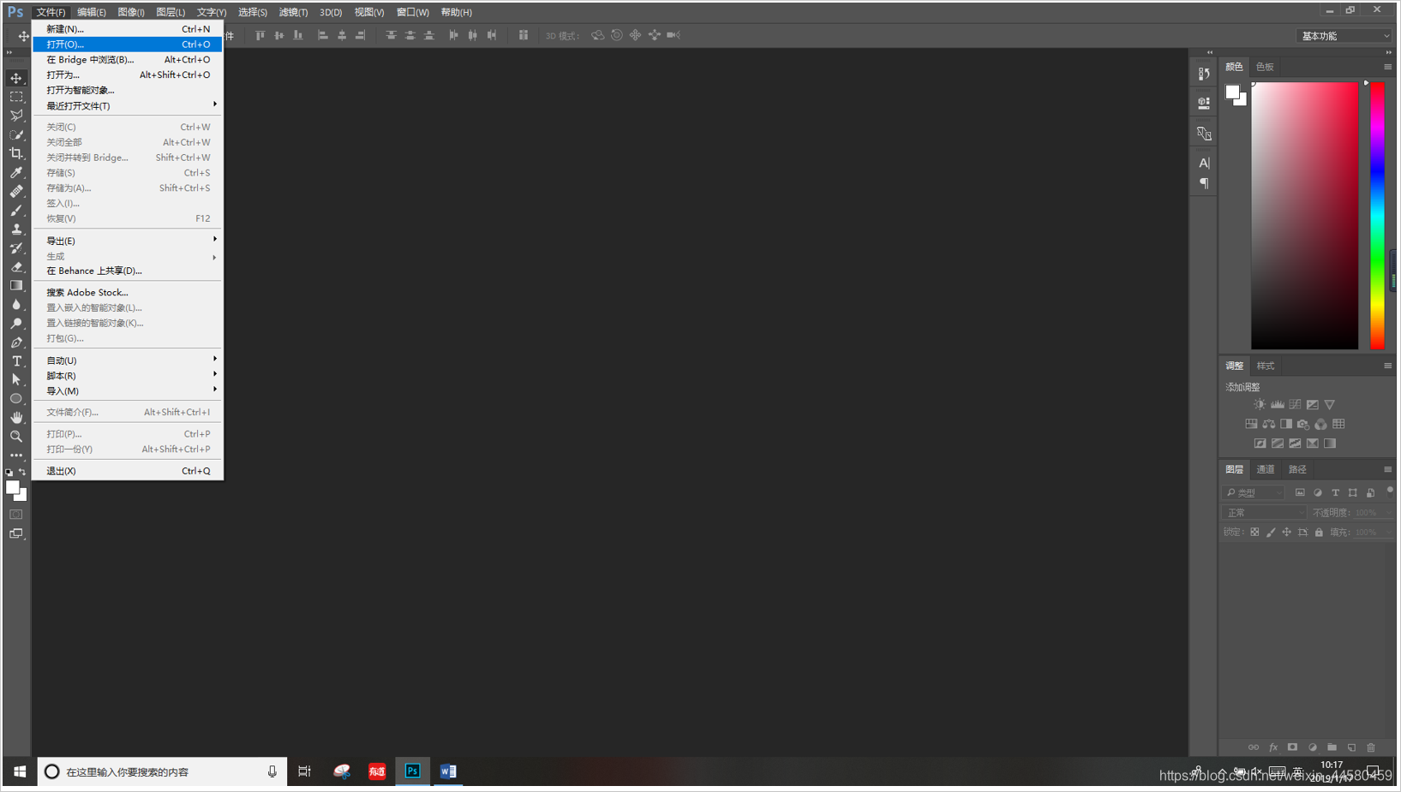Open the Edit Toolbar three-dots button
Viewport: 1401px width, 792px height.
tap(16, 455)
